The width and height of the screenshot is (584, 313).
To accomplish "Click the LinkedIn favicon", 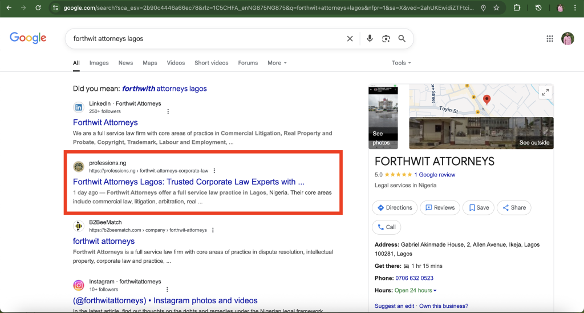I will 79,107.
